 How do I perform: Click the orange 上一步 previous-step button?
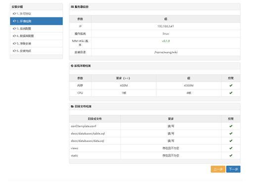[x=218, y=169]
